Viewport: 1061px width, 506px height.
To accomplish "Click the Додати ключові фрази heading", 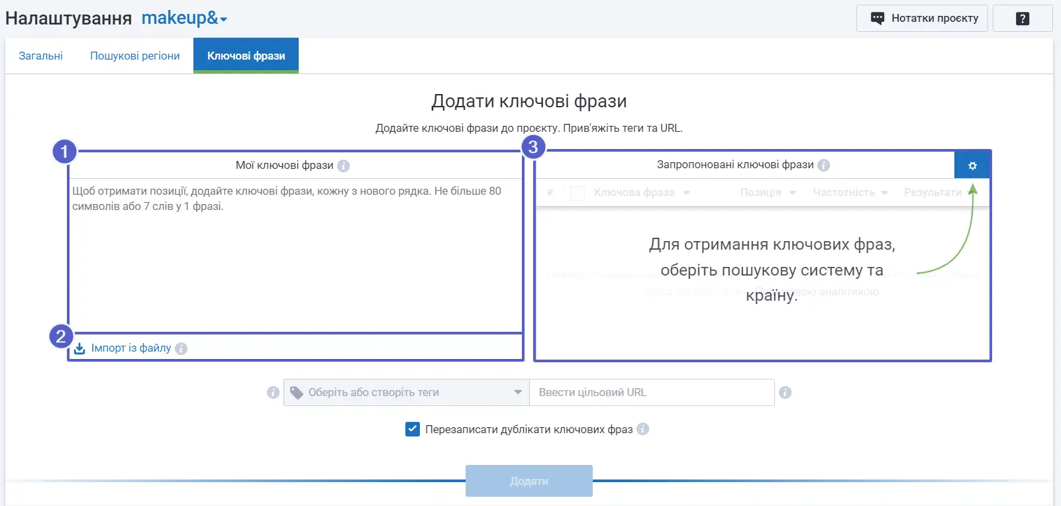I will pos(529,101).
